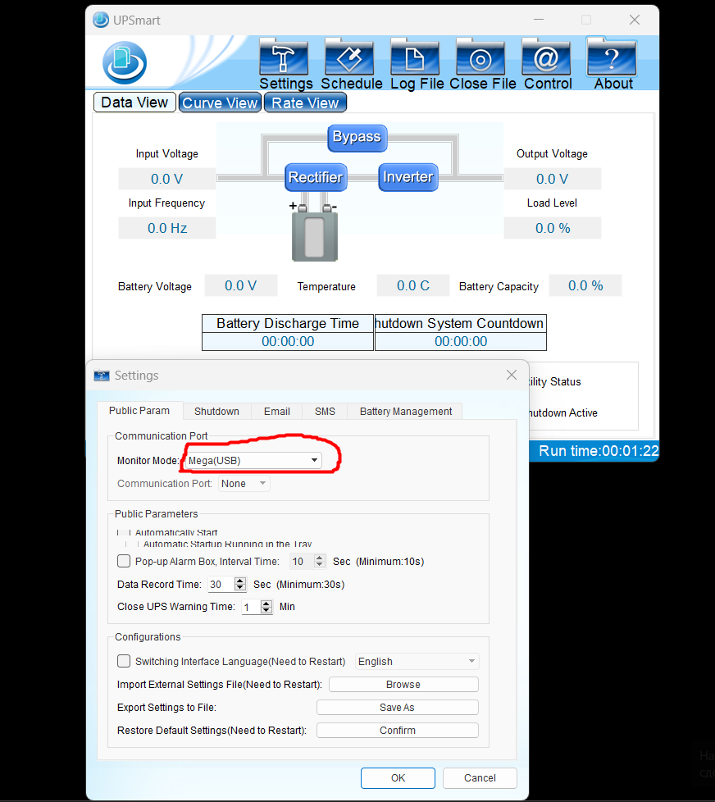Click the Rectifier block in diagram
715x802 pixels.
[x=316, y=177]
